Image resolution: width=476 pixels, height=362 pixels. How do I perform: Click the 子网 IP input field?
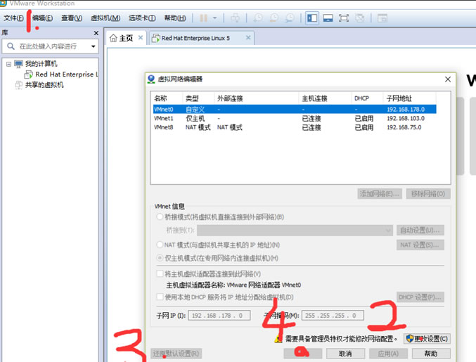click(219, 316)
